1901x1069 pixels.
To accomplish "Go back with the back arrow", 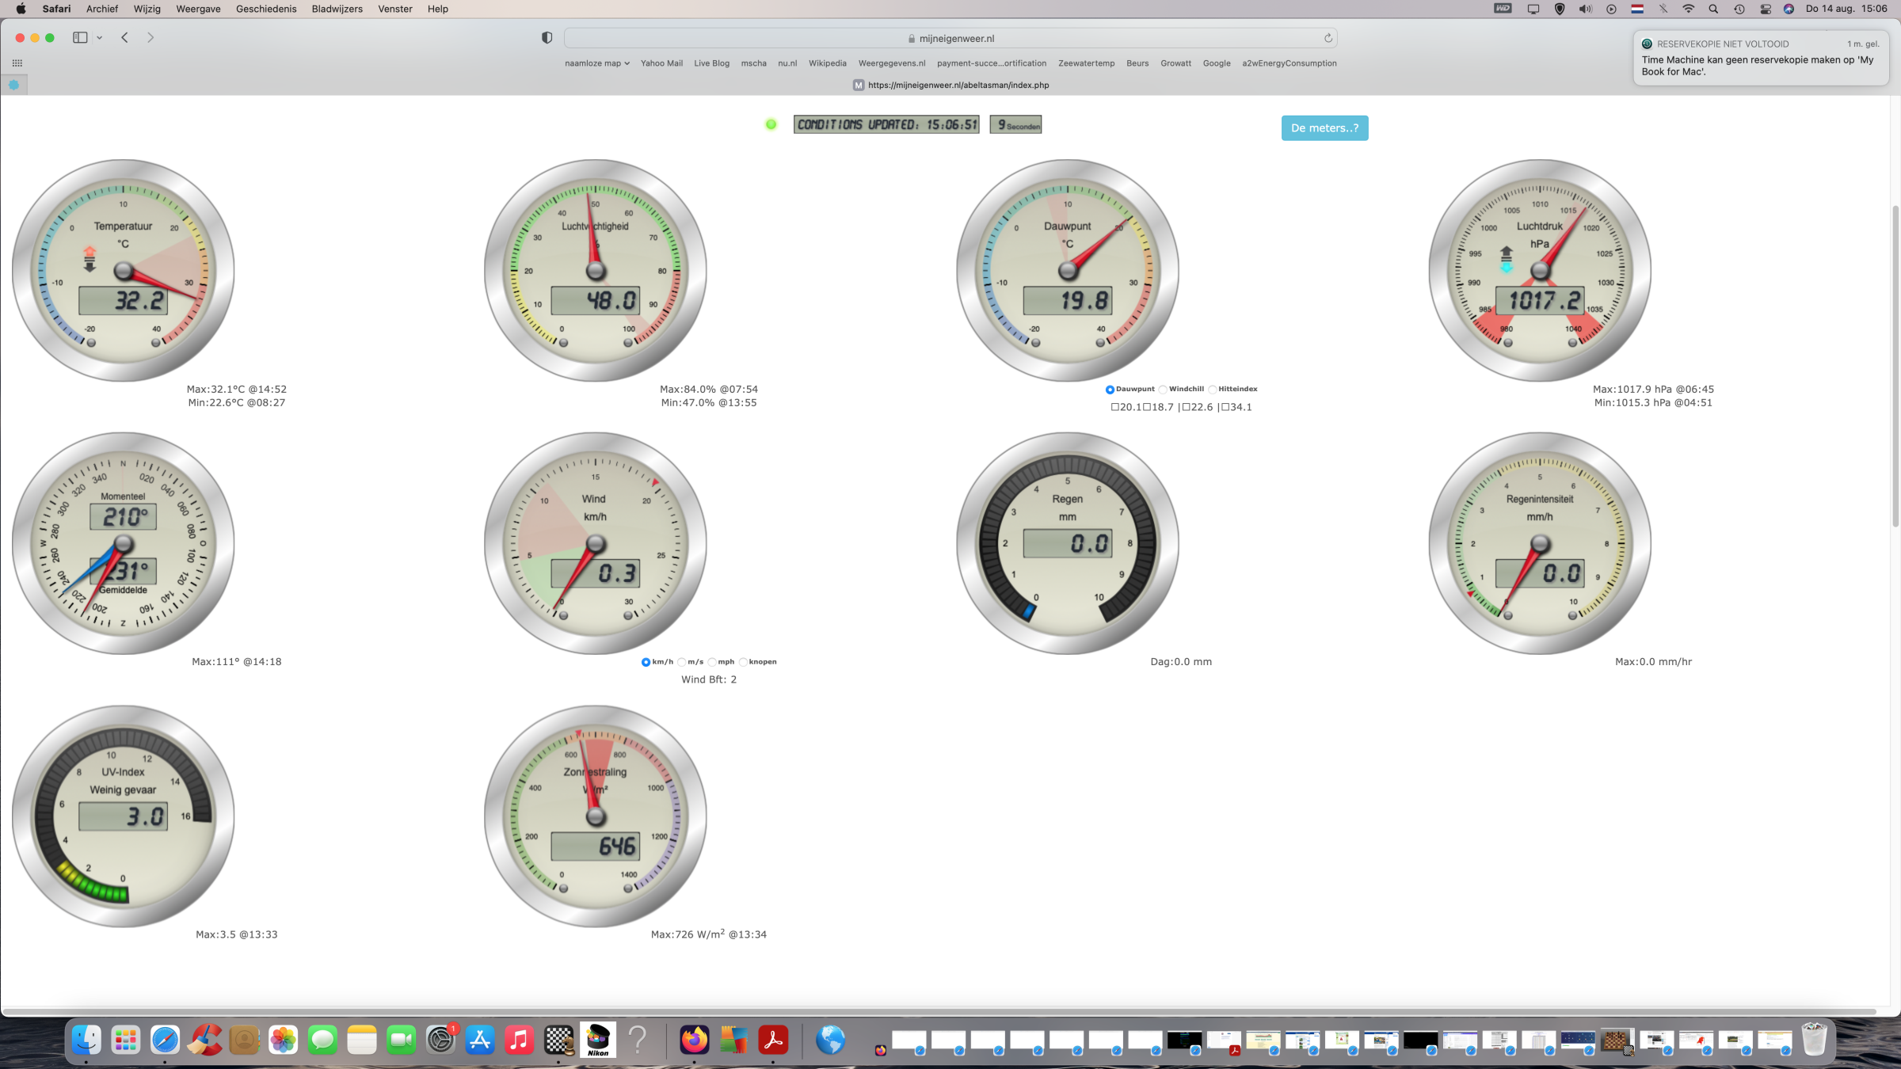I will [124, 37].
